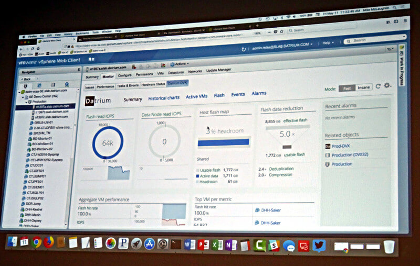This screenshot has height=266, width=420.
Task: Open the Work In Progress side panel
Action: [401, 65]
